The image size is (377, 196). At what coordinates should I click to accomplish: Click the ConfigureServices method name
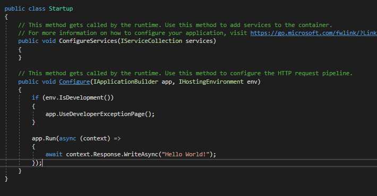tap(88, 41)
